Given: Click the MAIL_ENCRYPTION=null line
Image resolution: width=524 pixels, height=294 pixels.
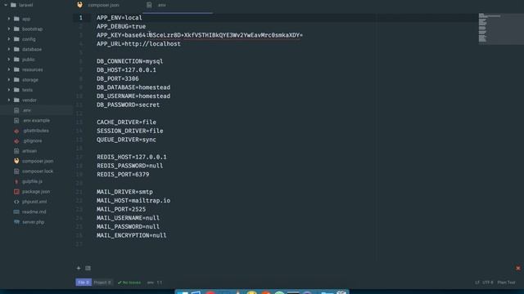Looking at the screenshot, I should point(131,235).
